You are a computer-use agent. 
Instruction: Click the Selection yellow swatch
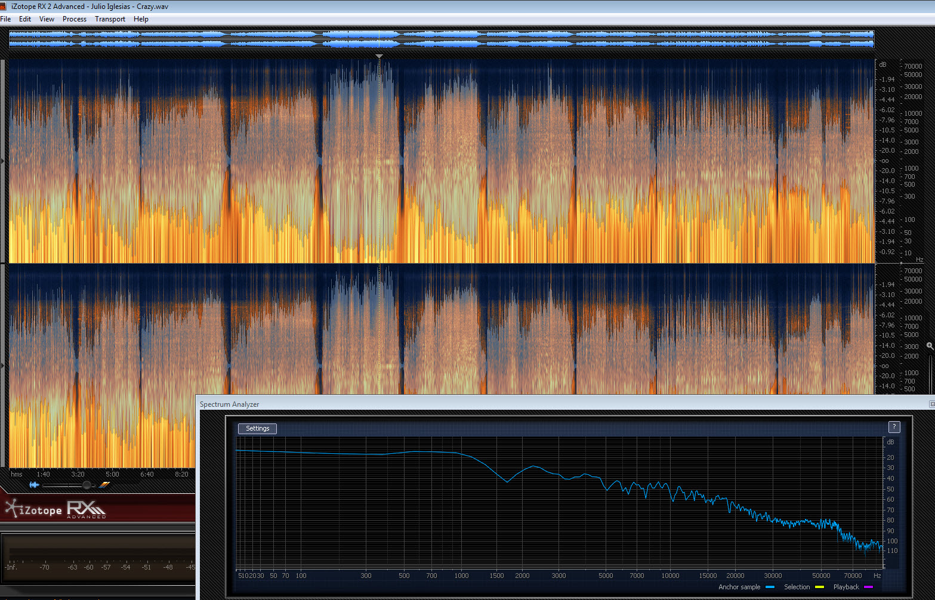click(819, 587)
